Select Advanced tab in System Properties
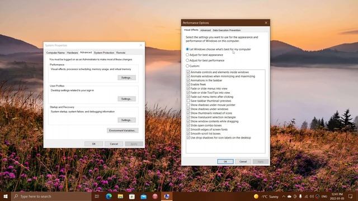This screenshot has width=358, height=201. tap(86, 52)
